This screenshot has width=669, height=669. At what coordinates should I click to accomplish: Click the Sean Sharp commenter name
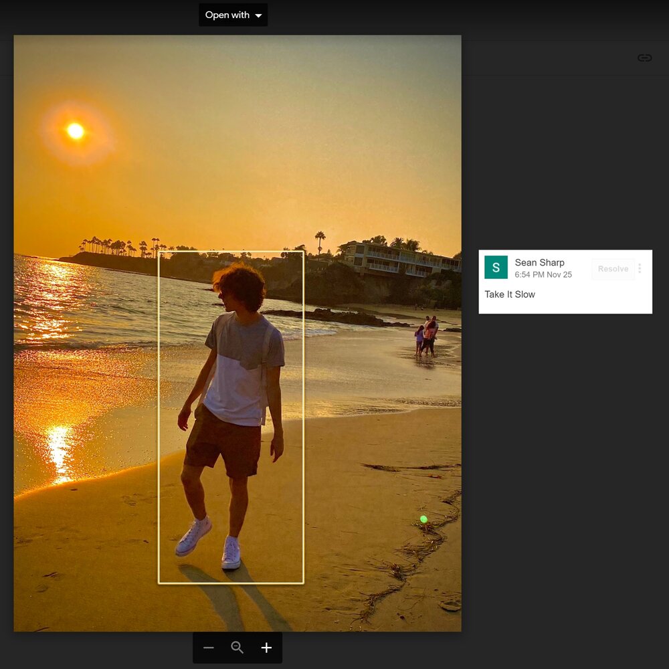click(539, 263)
